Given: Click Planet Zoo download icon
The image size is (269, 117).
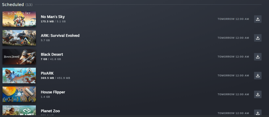Looking at the screenshot, I should coord(258,112).
